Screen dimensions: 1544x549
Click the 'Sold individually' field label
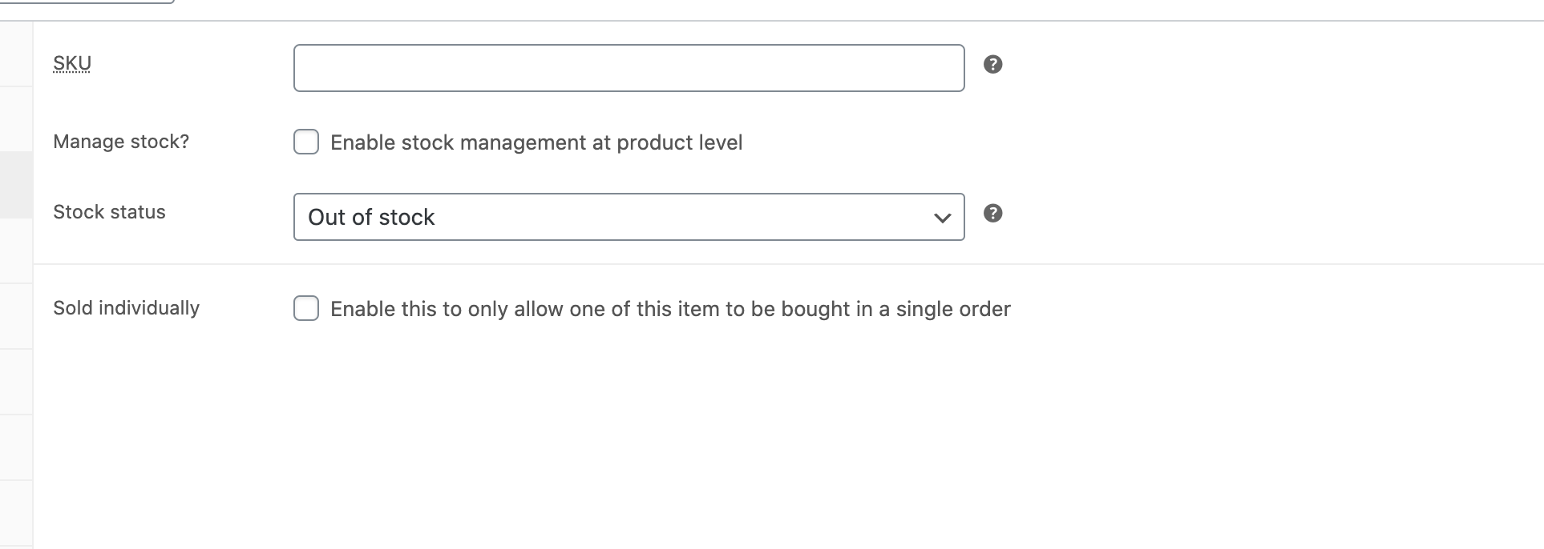pyautogui.click(x=126, y=308)
